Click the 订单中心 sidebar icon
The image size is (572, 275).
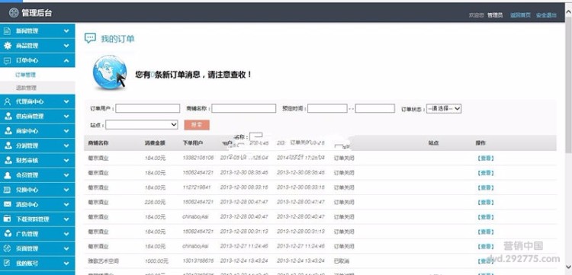point(8,60)
